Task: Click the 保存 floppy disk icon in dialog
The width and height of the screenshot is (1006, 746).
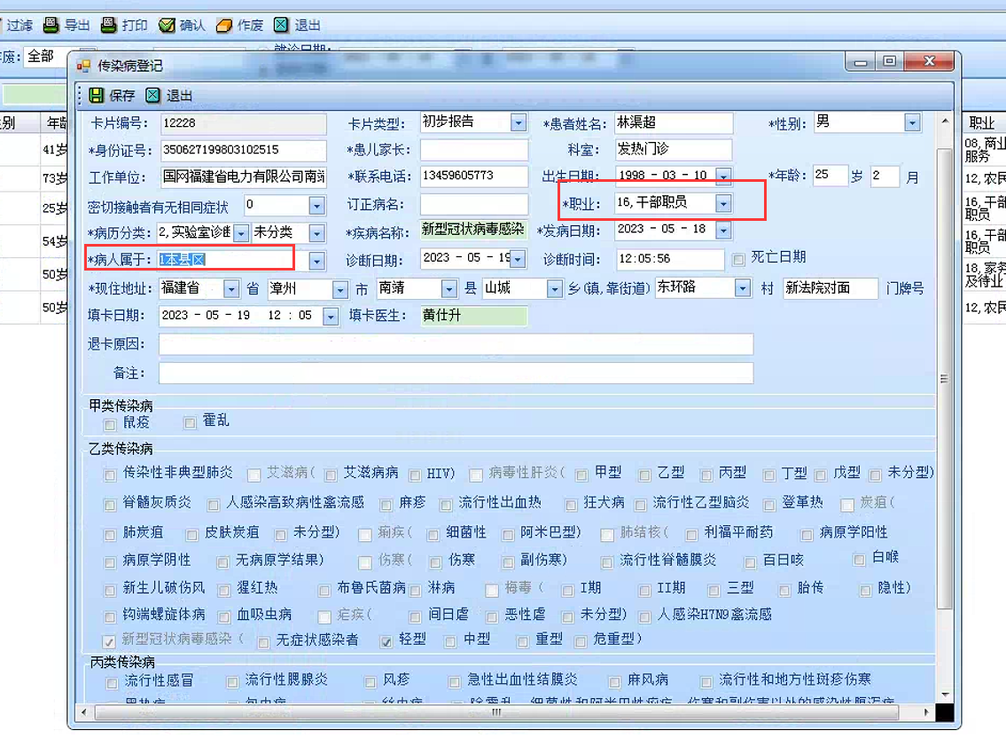Action: click(97, 96)
